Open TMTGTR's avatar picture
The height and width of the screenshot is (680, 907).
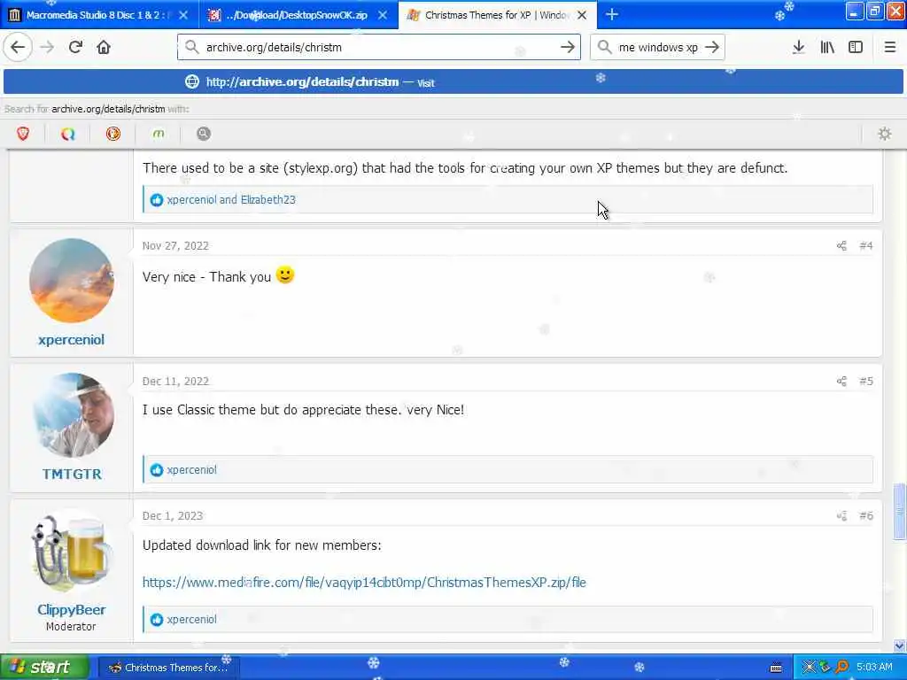click(x=73, y=415)
